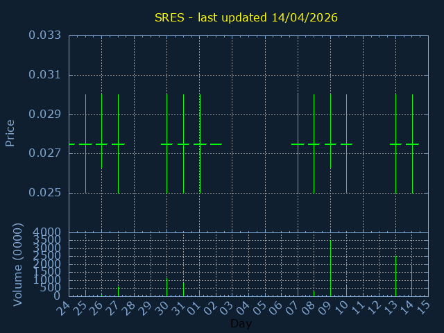Click the Price axis label

(10, 133)
